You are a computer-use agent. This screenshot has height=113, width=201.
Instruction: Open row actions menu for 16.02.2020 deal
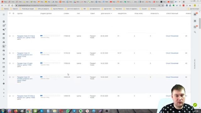[13, 63]
